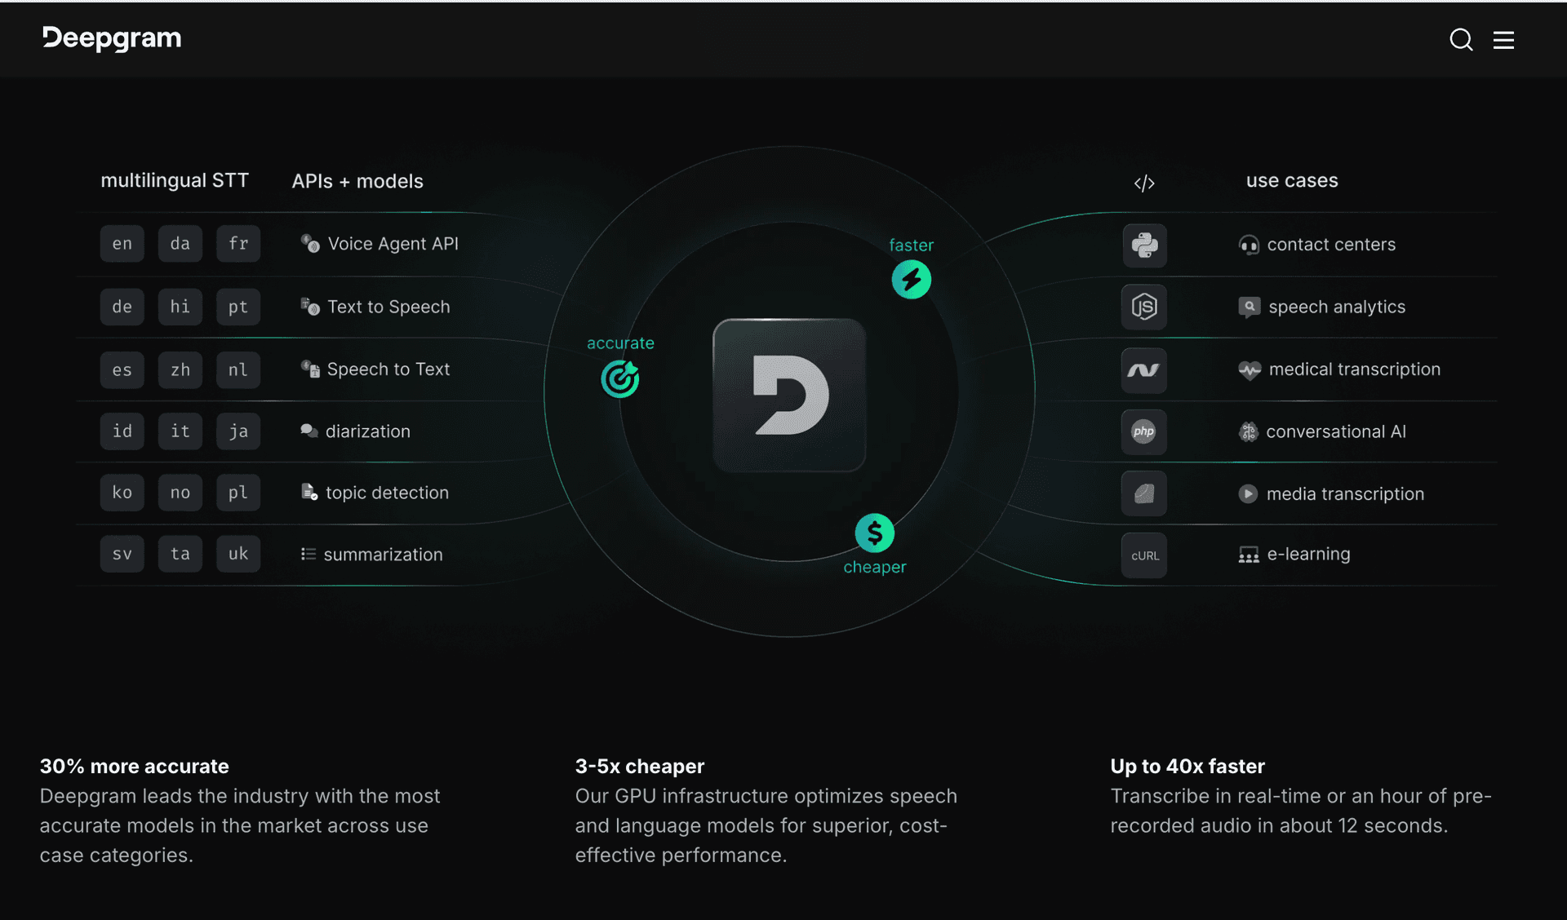The height and width of the screenshot is (920, 1567).
Task: Select the uk language chip
Action: click(x=238, y=554)
